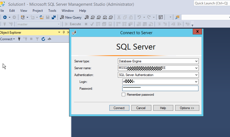Toggle the Remember password checkbox
The height and width of the screenshot is (137, 230).
124,95
